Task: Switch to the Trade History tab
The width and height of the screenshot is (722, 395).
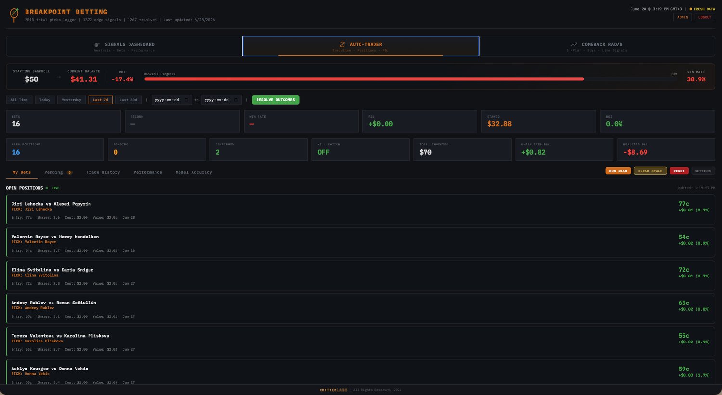Action: click(x=103, y=172)
